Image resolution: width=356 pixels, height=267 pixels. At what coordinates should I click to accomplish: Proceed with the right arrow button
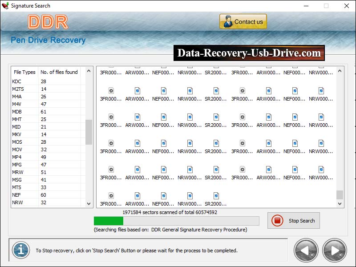tap(335, 251)
